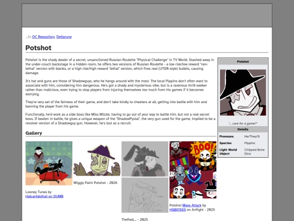Click the Pippins species value

click(250, 143)
